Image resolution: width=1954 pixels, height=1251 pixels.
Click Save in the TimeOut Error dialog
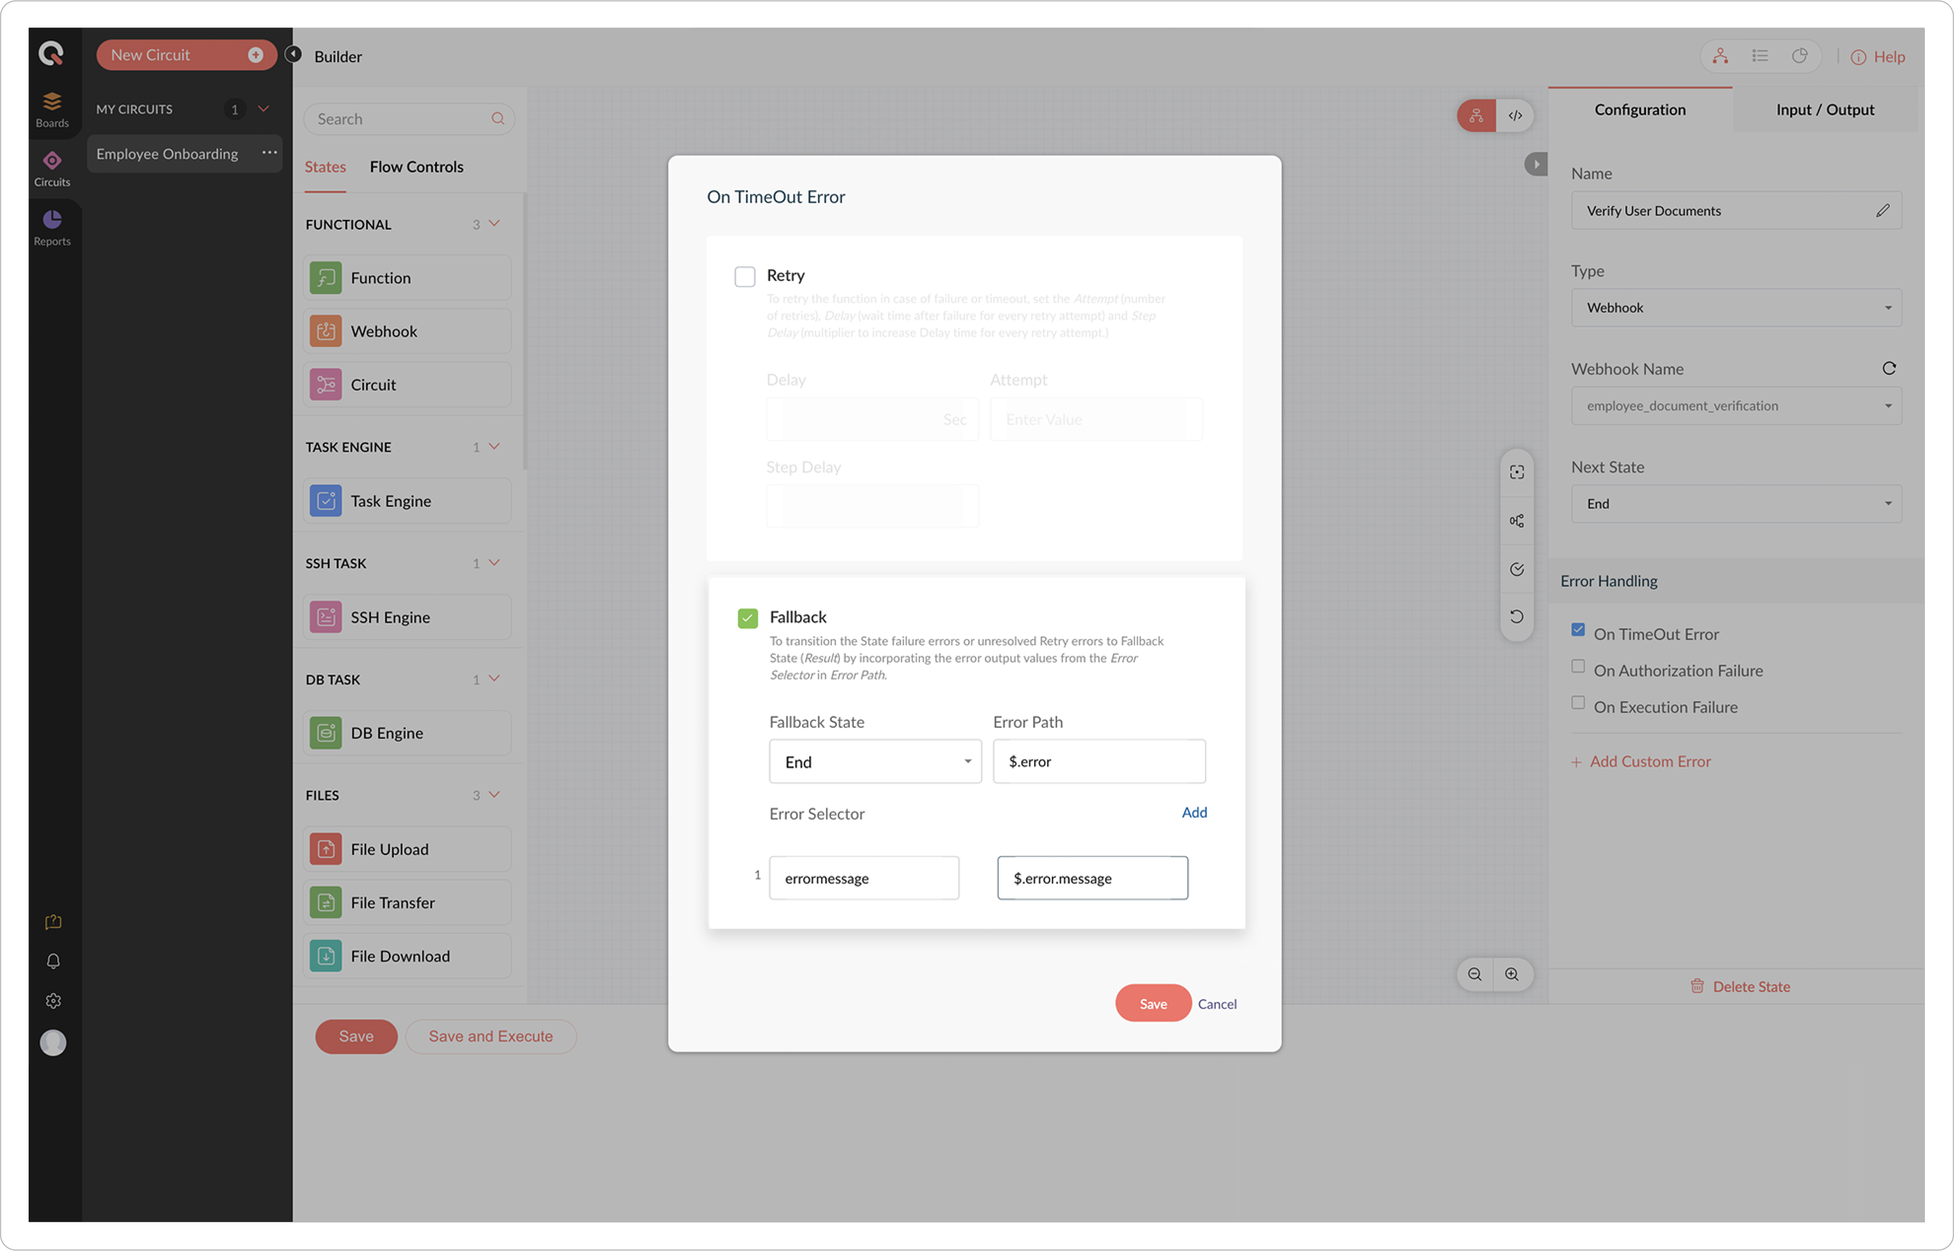[x=1153, y=1003]
